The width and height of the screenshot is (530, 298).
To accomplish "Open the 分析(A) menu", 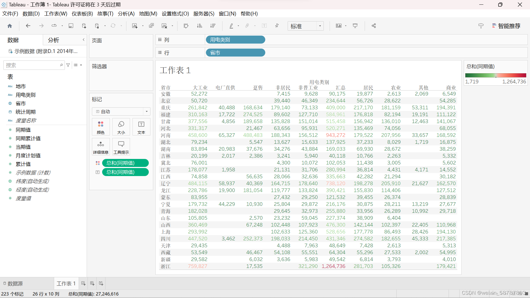I will [x=126, y=14].
